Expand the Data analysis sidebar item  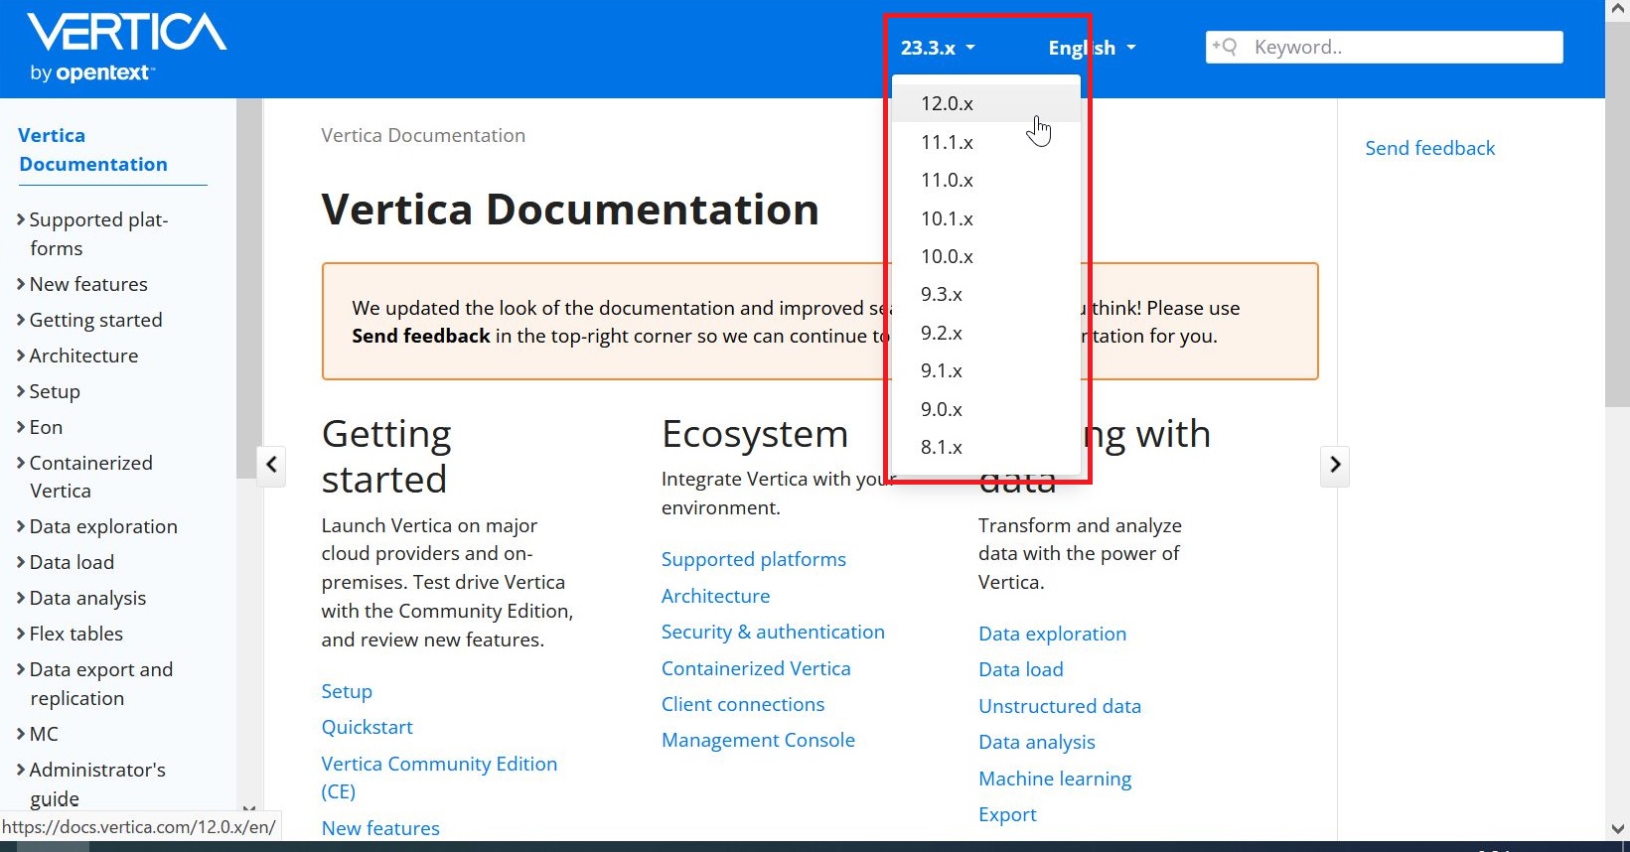point(21,598)
